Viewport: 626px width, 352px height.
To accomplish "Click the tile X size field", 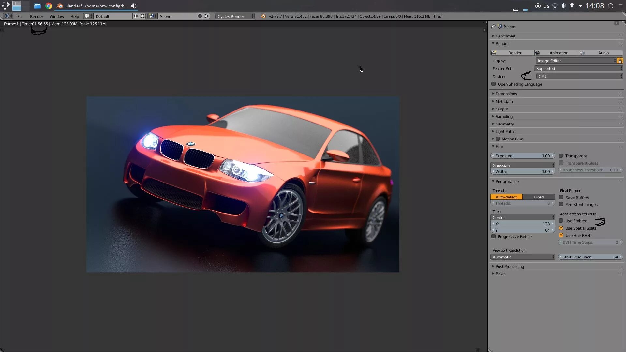I will pos(523,224).
